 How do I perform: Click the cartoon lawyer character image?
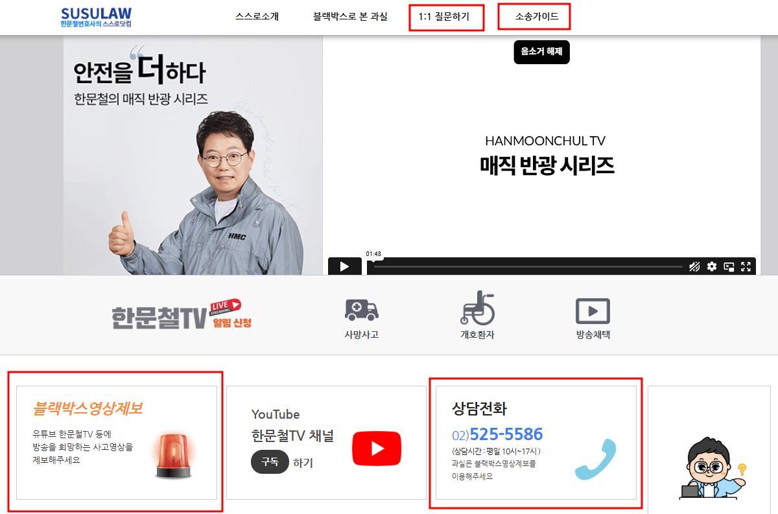712,468
